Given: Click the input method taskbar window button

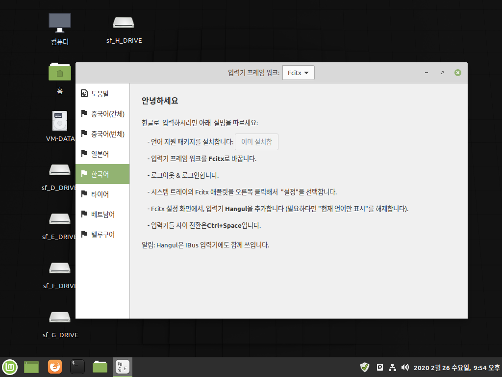Looking at the screenshot, I should (x=123, y=367).
